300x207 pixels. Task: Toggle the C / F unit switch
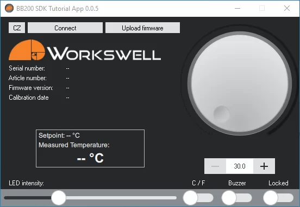198,198
